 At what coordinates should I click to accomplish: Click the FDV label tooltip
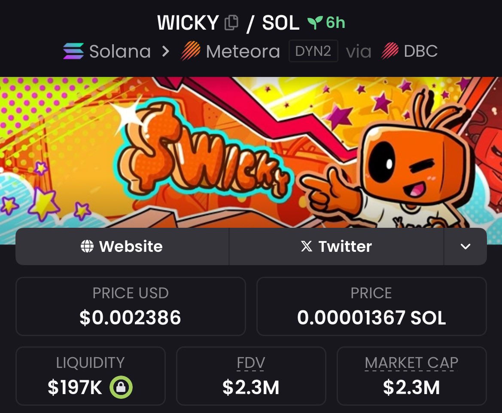[x=251, y=363]
